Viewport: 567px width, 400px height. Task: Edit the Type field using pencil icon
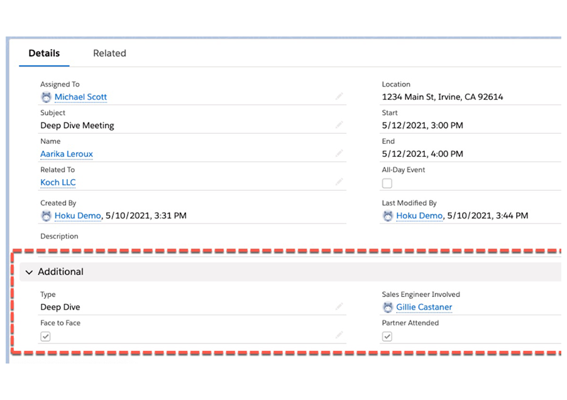[339, 307]
